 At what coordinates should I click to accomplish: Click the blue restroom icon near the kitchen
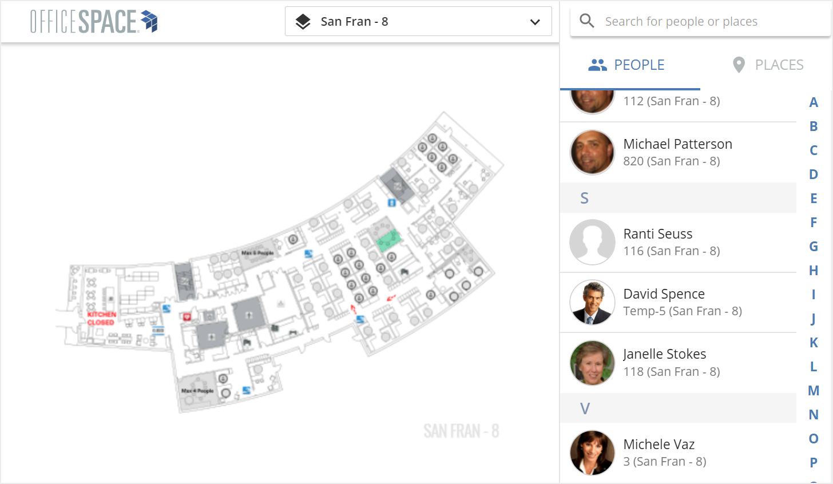pyautogui.click(x=166, y=308)
